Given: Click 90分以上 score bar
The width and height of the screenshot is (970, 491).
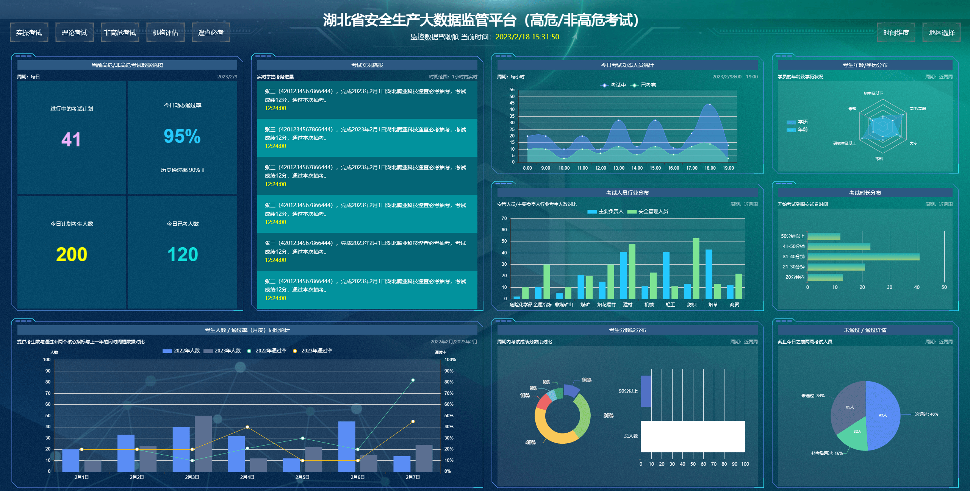Looking at the screenshot, I should pyautogui.click(x=646, y=391).
